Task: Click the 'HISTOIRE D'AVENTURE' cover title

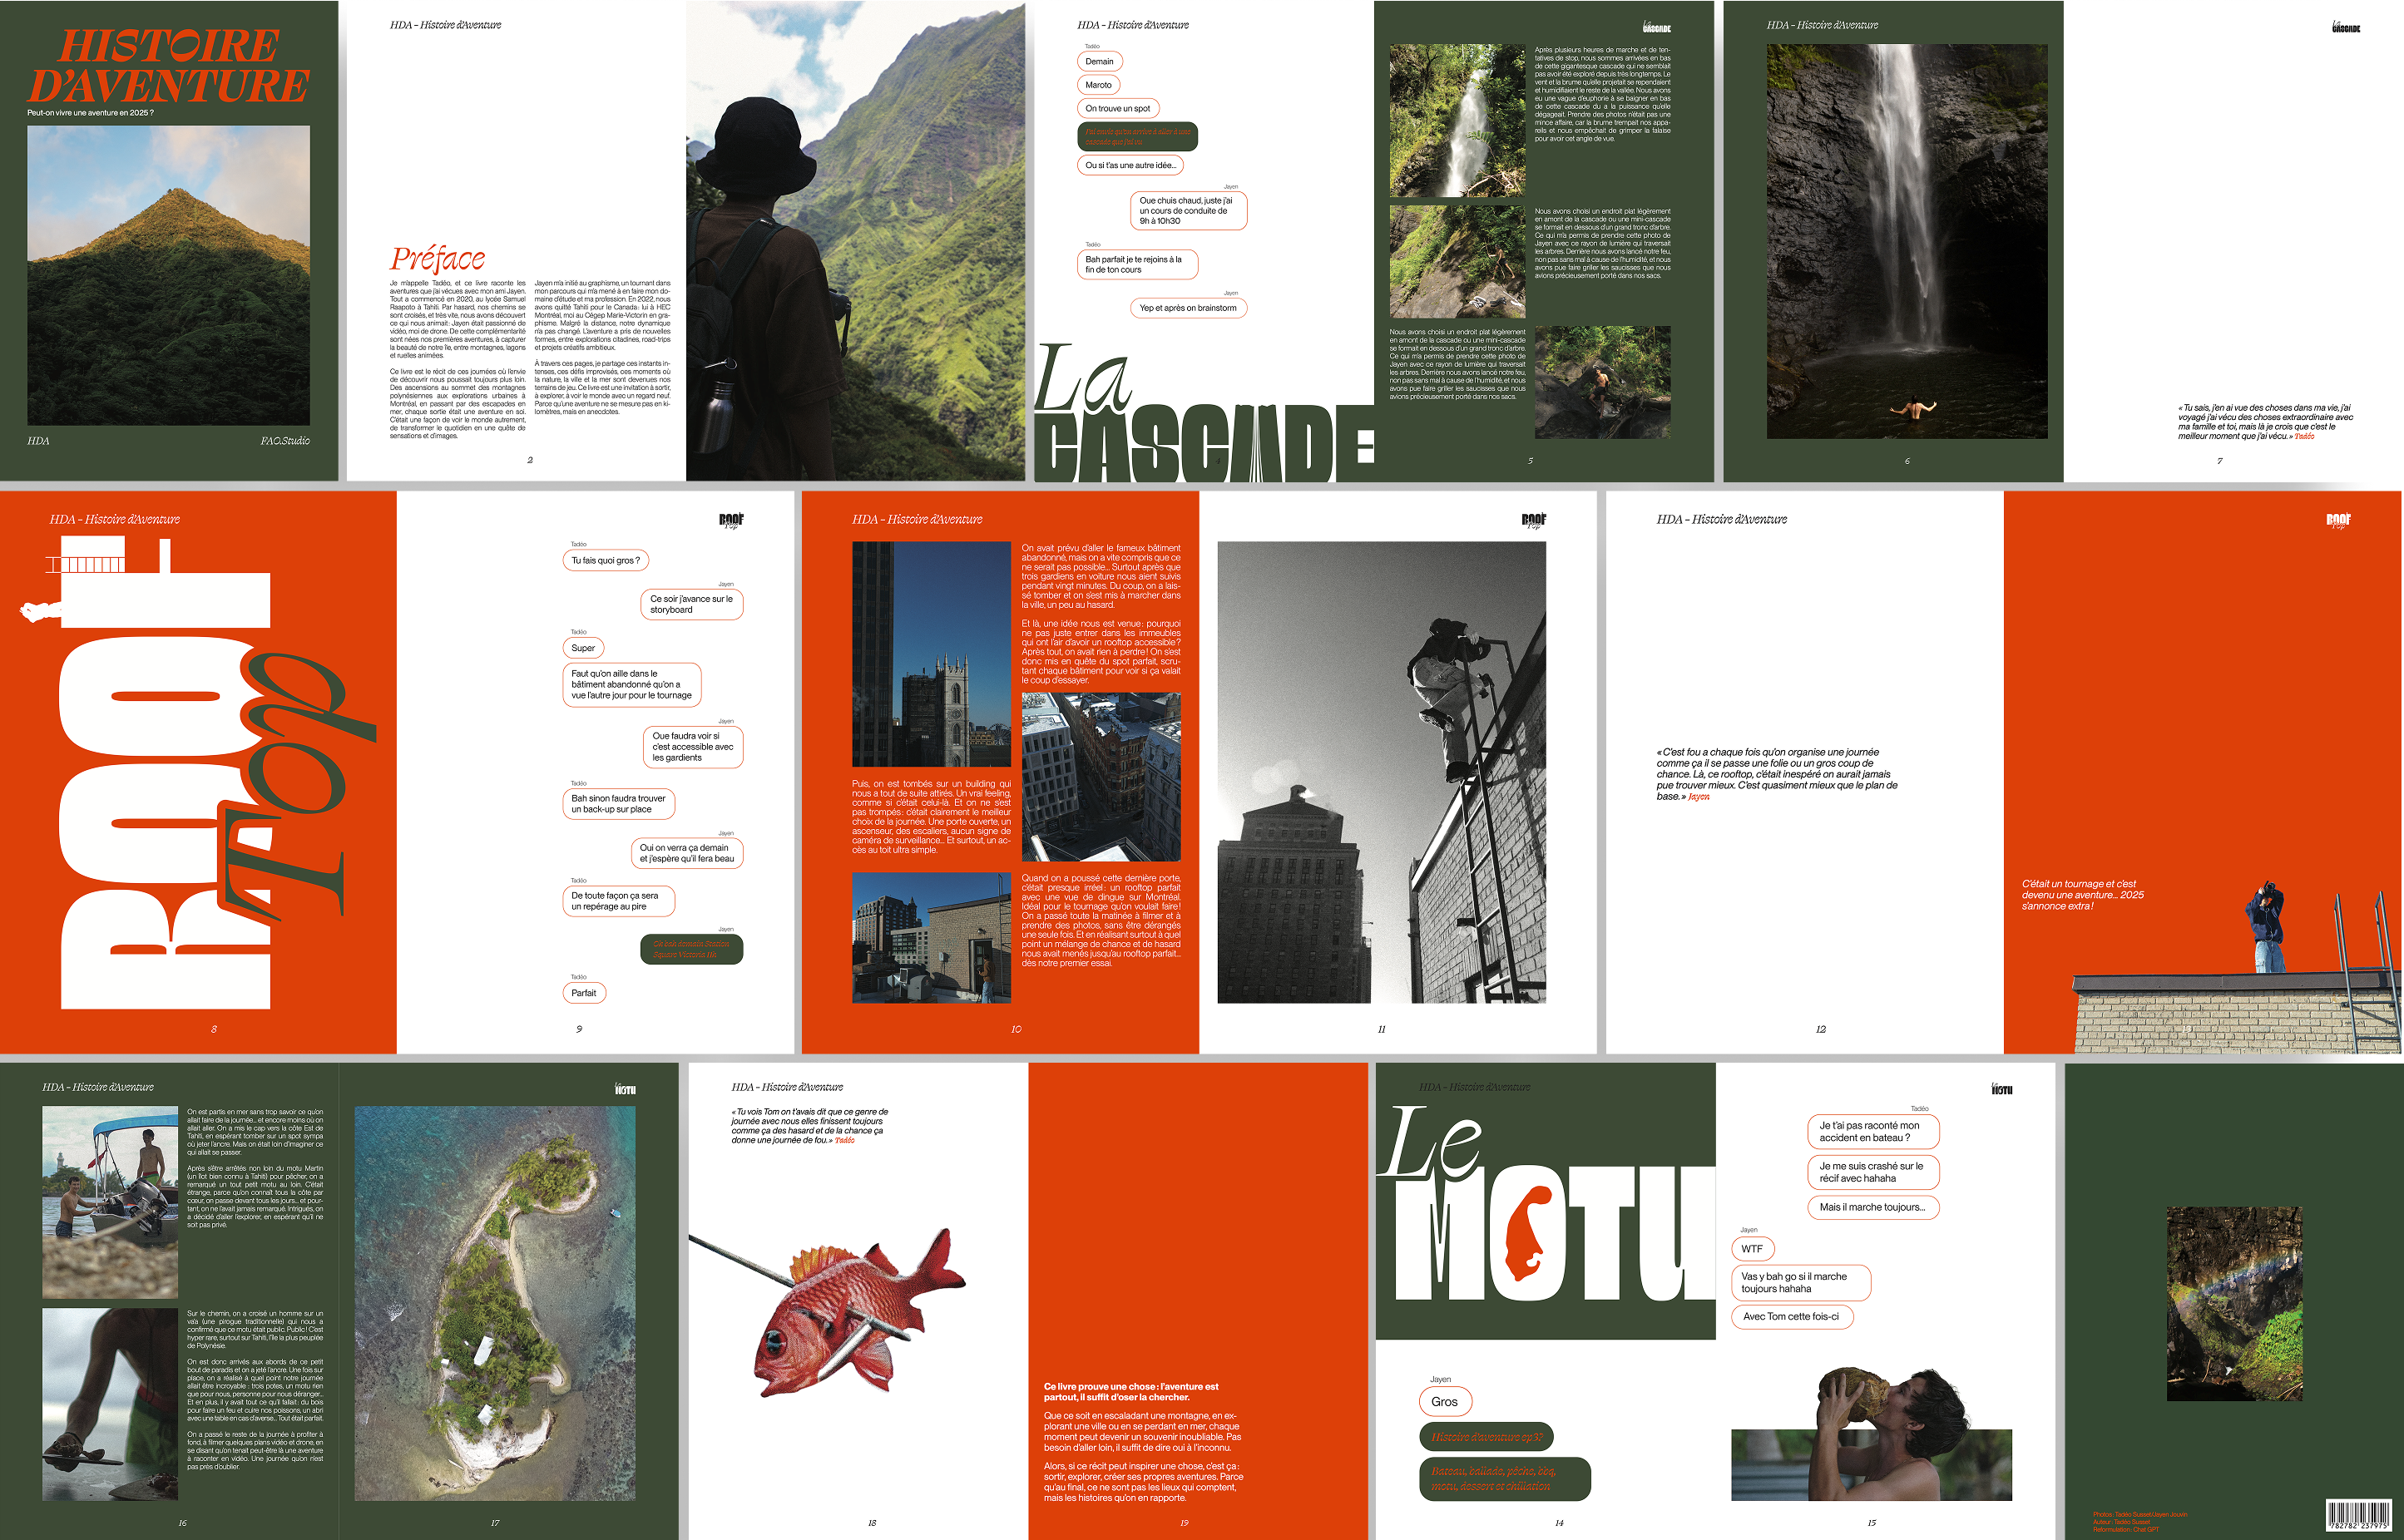Action: tap(168, 66)
